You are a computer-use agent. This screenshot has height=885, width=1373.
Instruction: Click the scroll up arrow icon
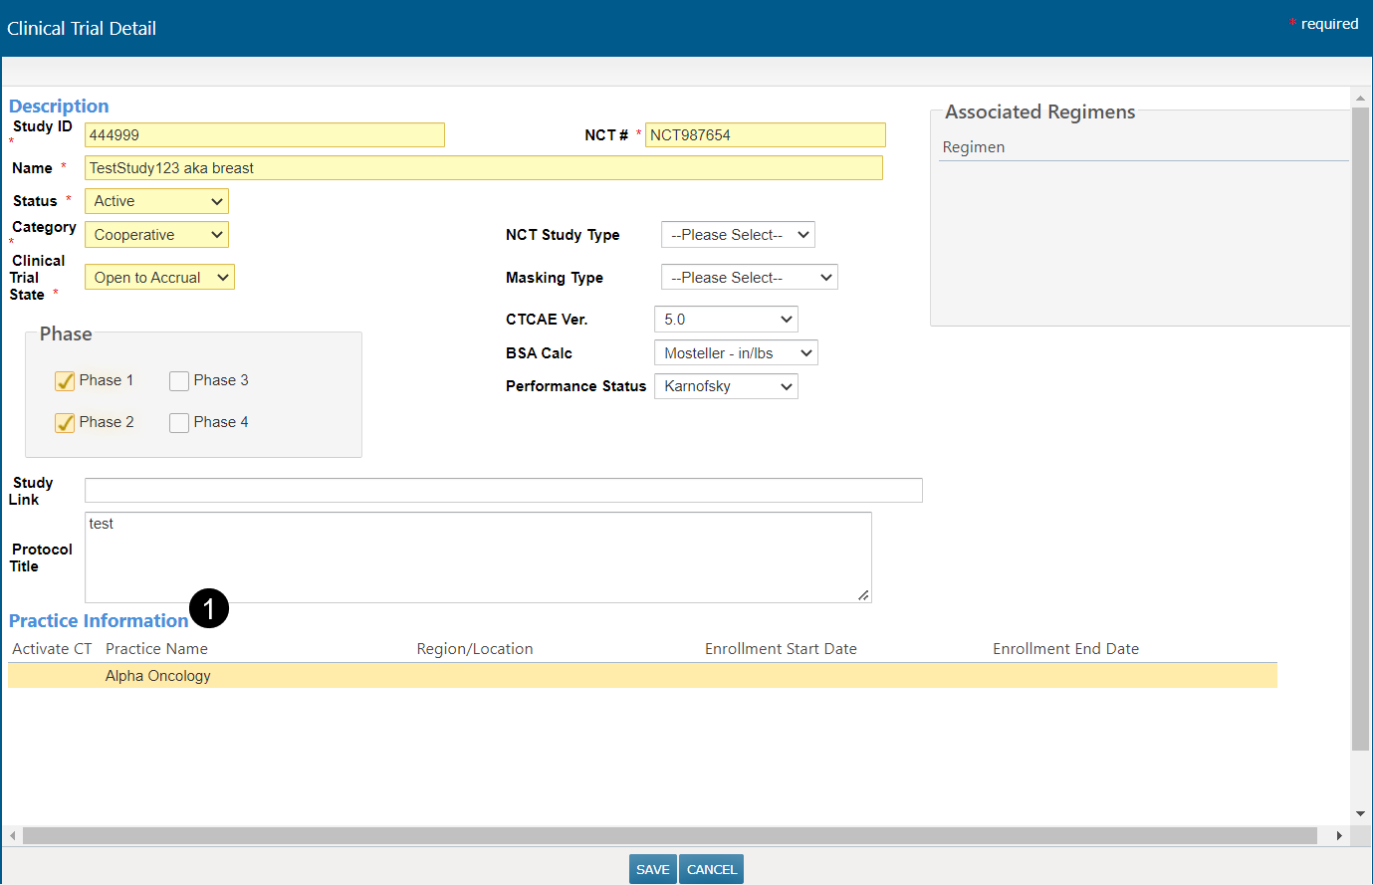[1360, 99]
